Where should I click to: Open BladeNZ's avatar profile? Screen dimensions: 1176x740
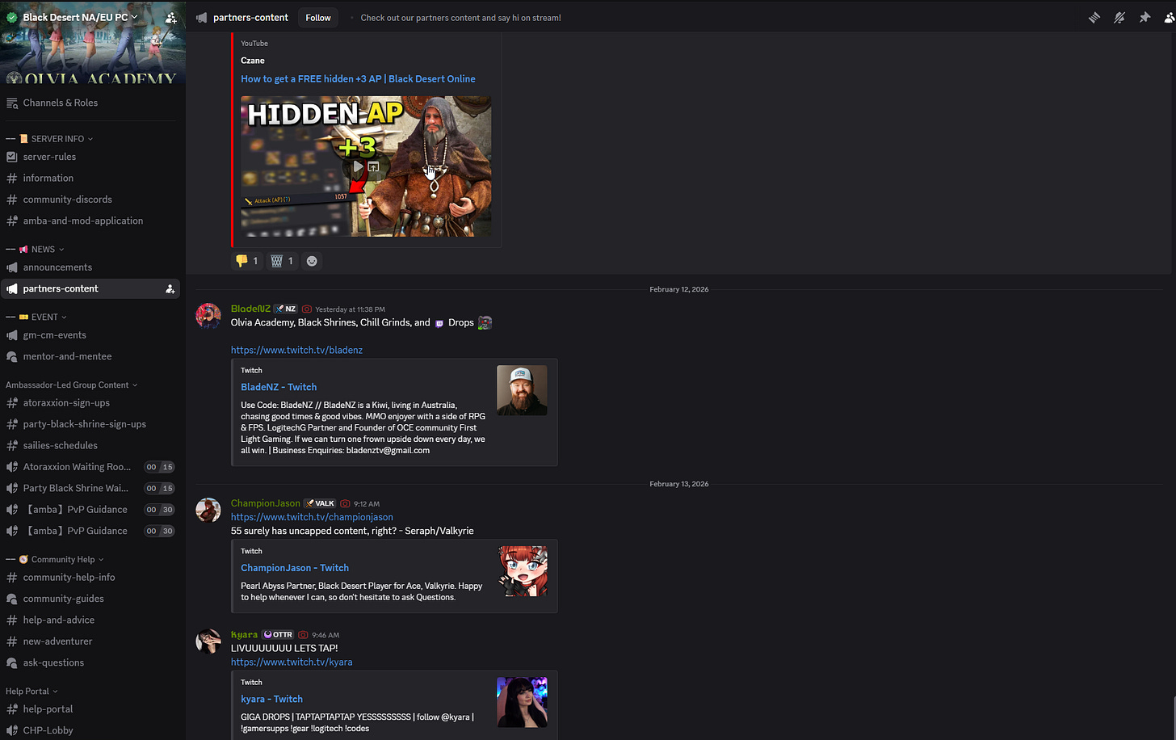pyautogui.click(x=208, y=316)
